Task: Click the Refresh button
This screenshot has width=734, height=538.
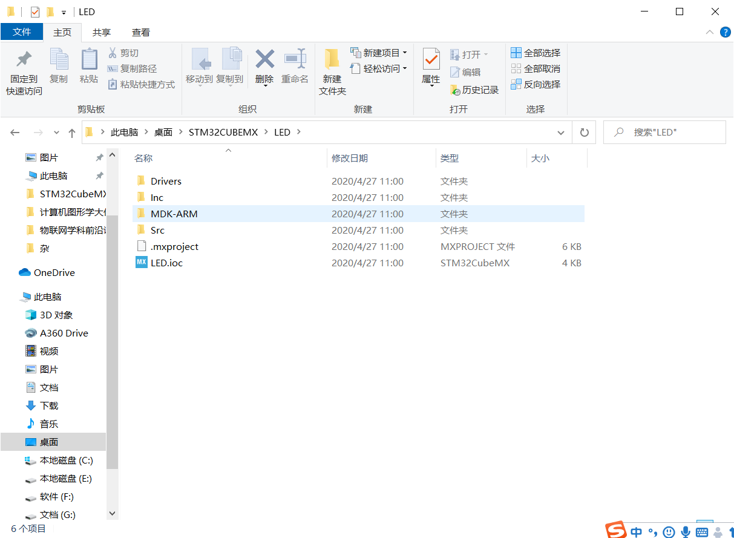Action: point(584,132)
